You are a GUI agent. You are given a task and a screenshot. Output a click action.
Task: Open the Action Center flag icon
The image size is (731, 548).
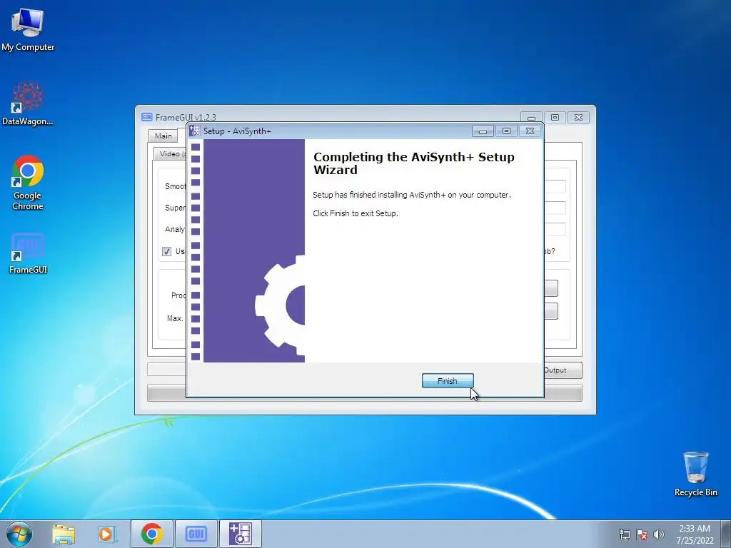coord(642,534)
